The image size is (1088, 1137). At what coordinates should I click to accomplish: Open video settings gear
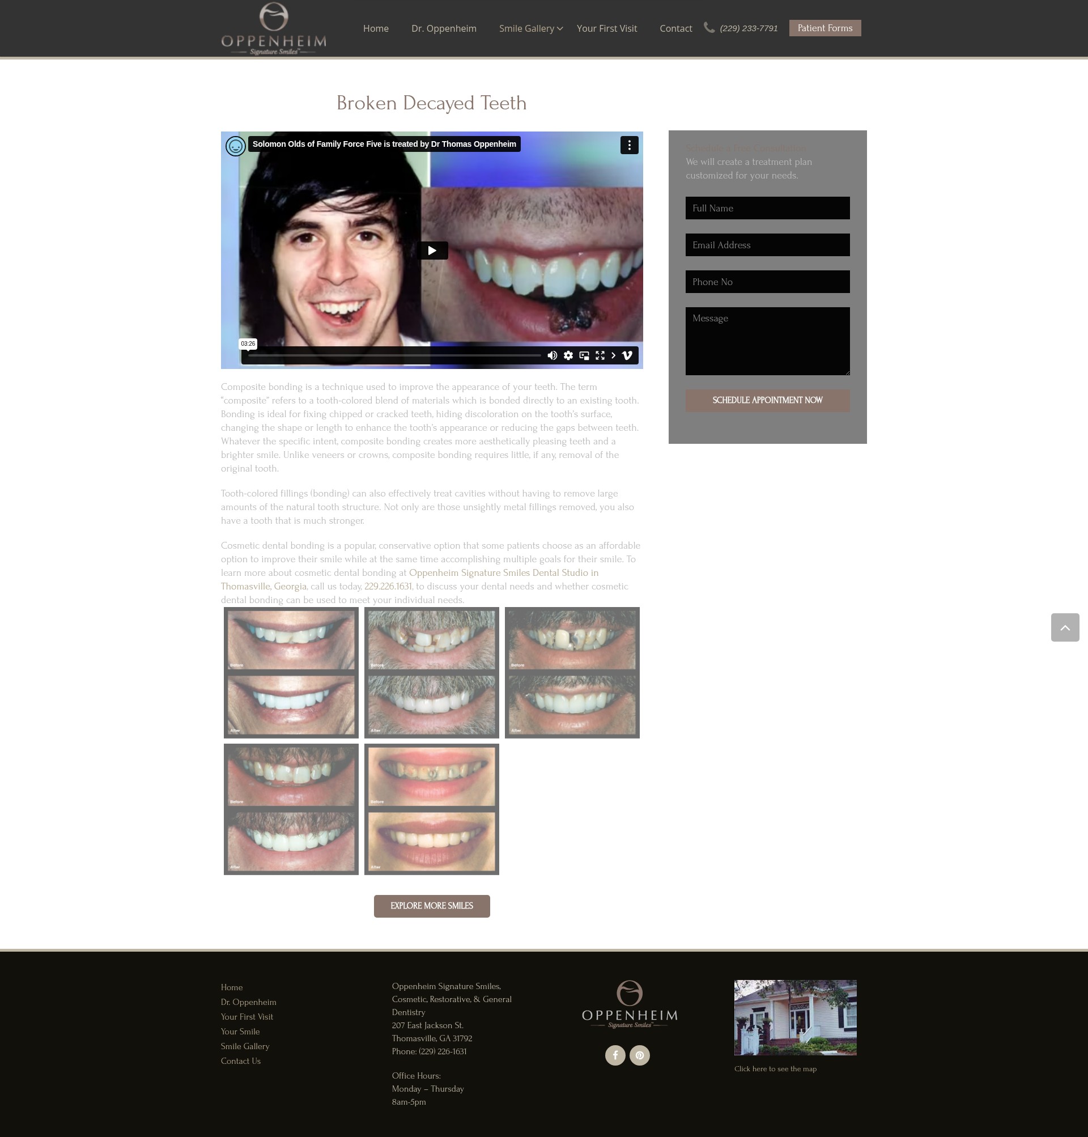(568, 355)
